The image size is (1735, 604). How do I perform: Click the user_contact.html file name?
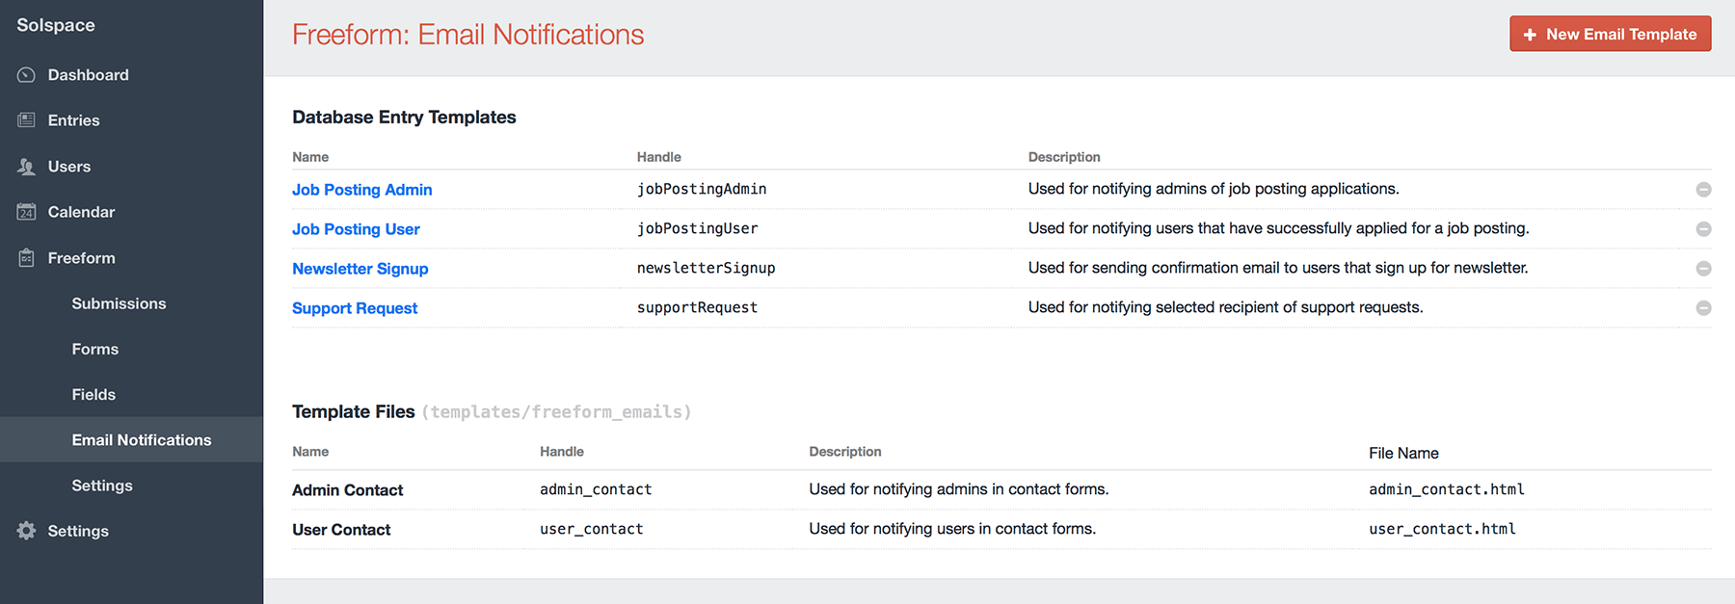pos(1442,529)
